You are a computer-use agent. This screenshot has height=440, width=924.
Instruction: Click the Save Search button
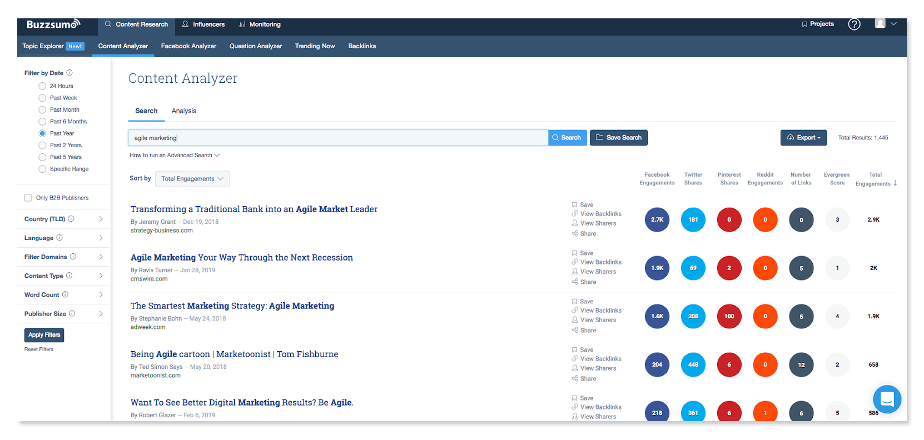[x=619, y=138]
